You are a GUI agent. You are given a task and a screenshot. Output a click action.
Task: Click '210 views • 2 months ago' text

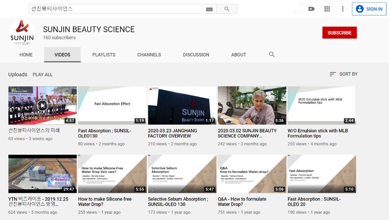click(x=172, y=144)
